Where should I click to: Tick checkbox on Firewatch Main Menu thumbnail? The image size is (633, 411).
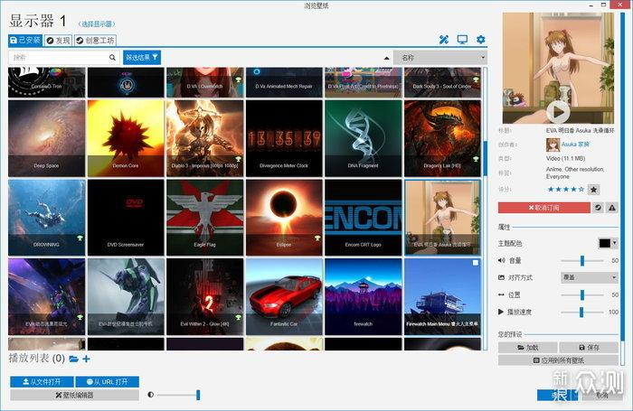coord(476,263)
